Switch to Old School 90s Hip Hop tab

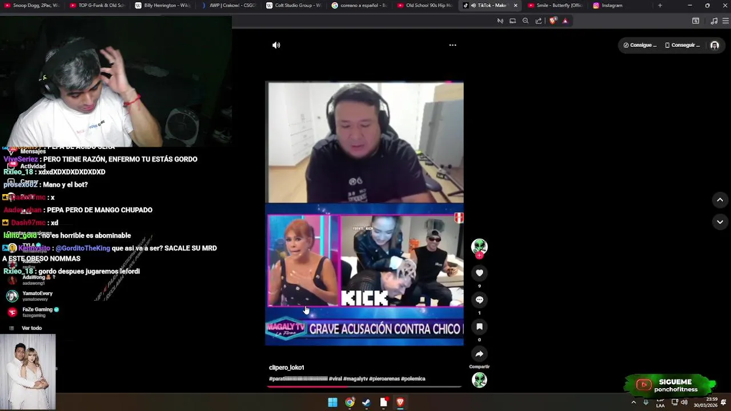click(x=425, y=6)
